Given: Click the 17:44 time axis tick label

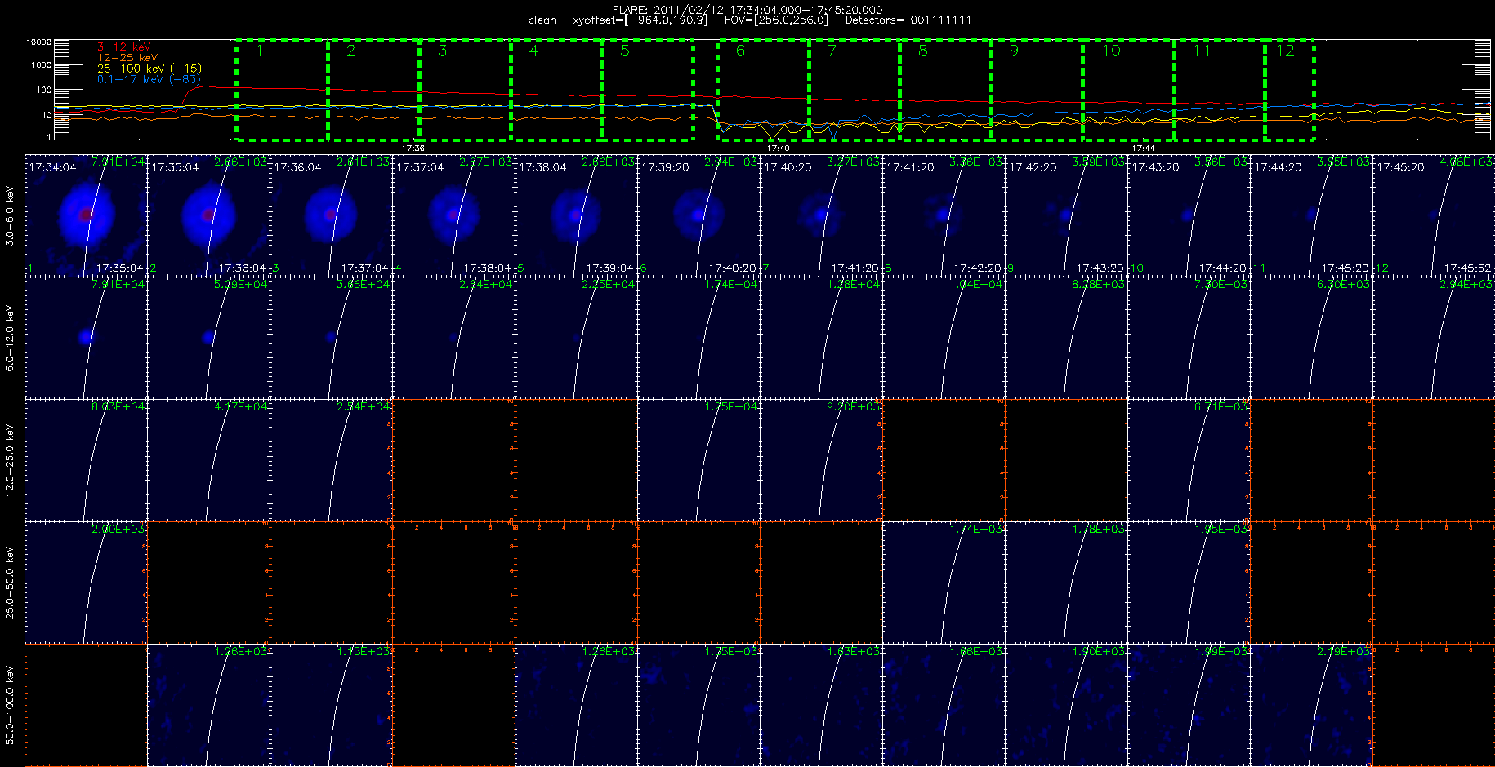Looking at the screenshot, I should pos(1143,149).
